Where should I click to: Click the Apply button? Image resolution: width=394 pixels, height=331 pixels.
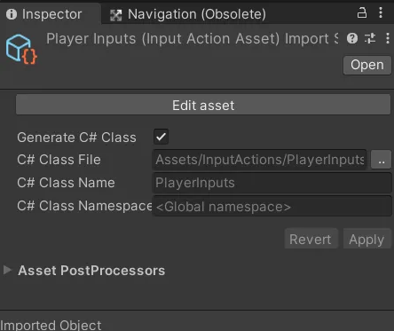pos(366,239)
